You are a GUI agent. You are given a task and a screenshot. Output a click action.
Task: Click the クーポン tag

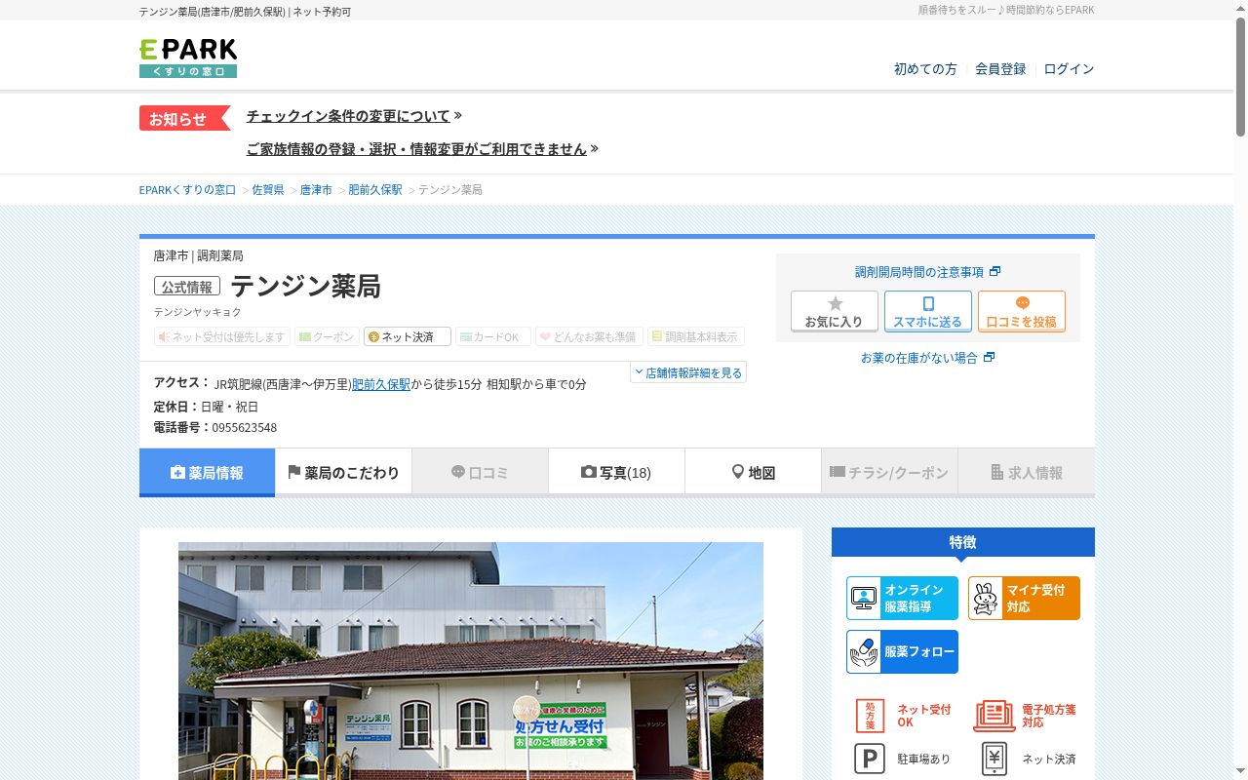click(x=327, y=336)
